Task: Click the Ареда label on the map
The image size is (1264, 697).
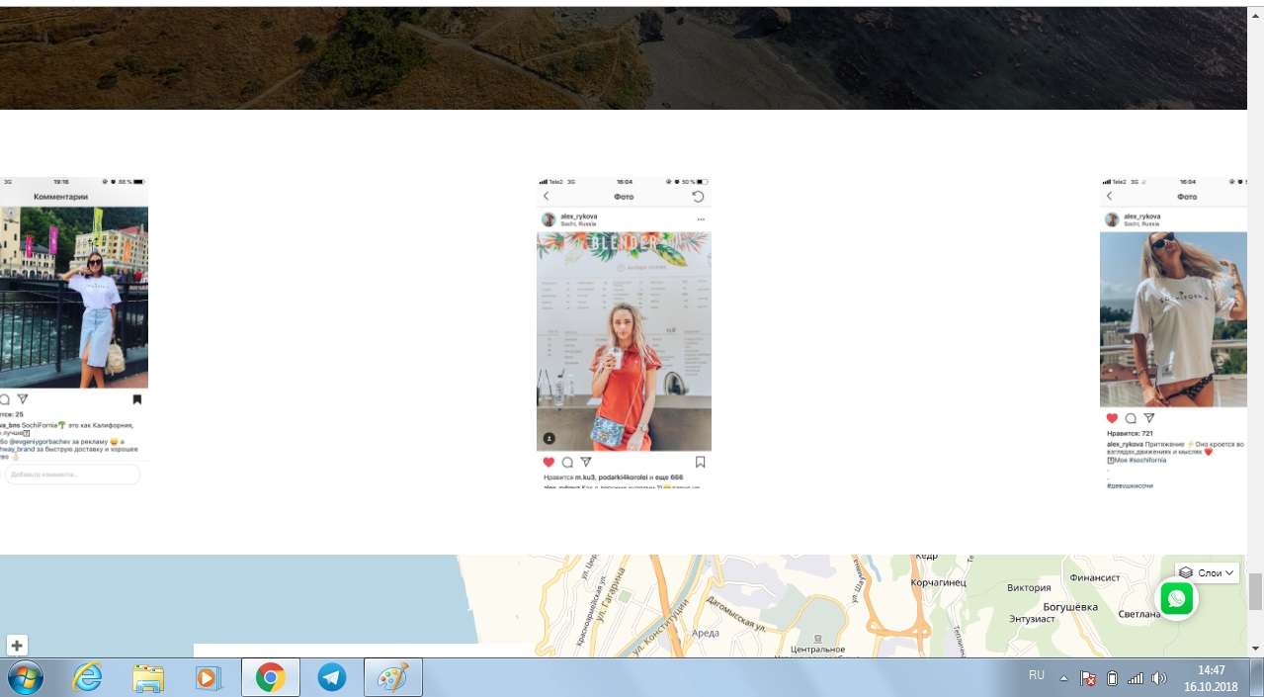Action: [x=706, y=632]
